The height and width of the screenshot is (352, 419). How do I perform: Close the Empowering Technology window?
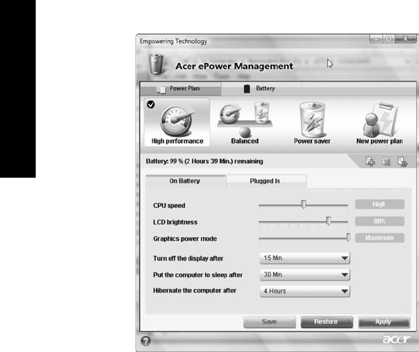click(406, 39)
